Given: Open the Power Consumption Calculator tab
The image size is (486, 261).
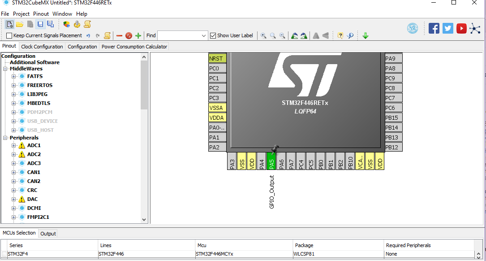Looking at the screenshot, I should [134, 47].
